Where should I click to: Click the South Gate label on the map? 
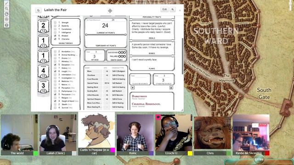[x=264, y=93]
